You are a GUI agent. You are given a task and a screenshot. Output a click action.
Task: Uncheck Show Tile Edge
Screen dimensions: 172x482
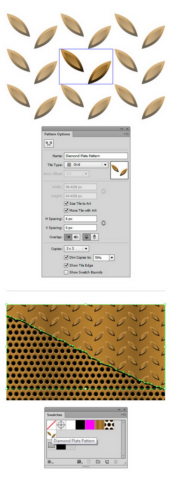coord(66,265)
